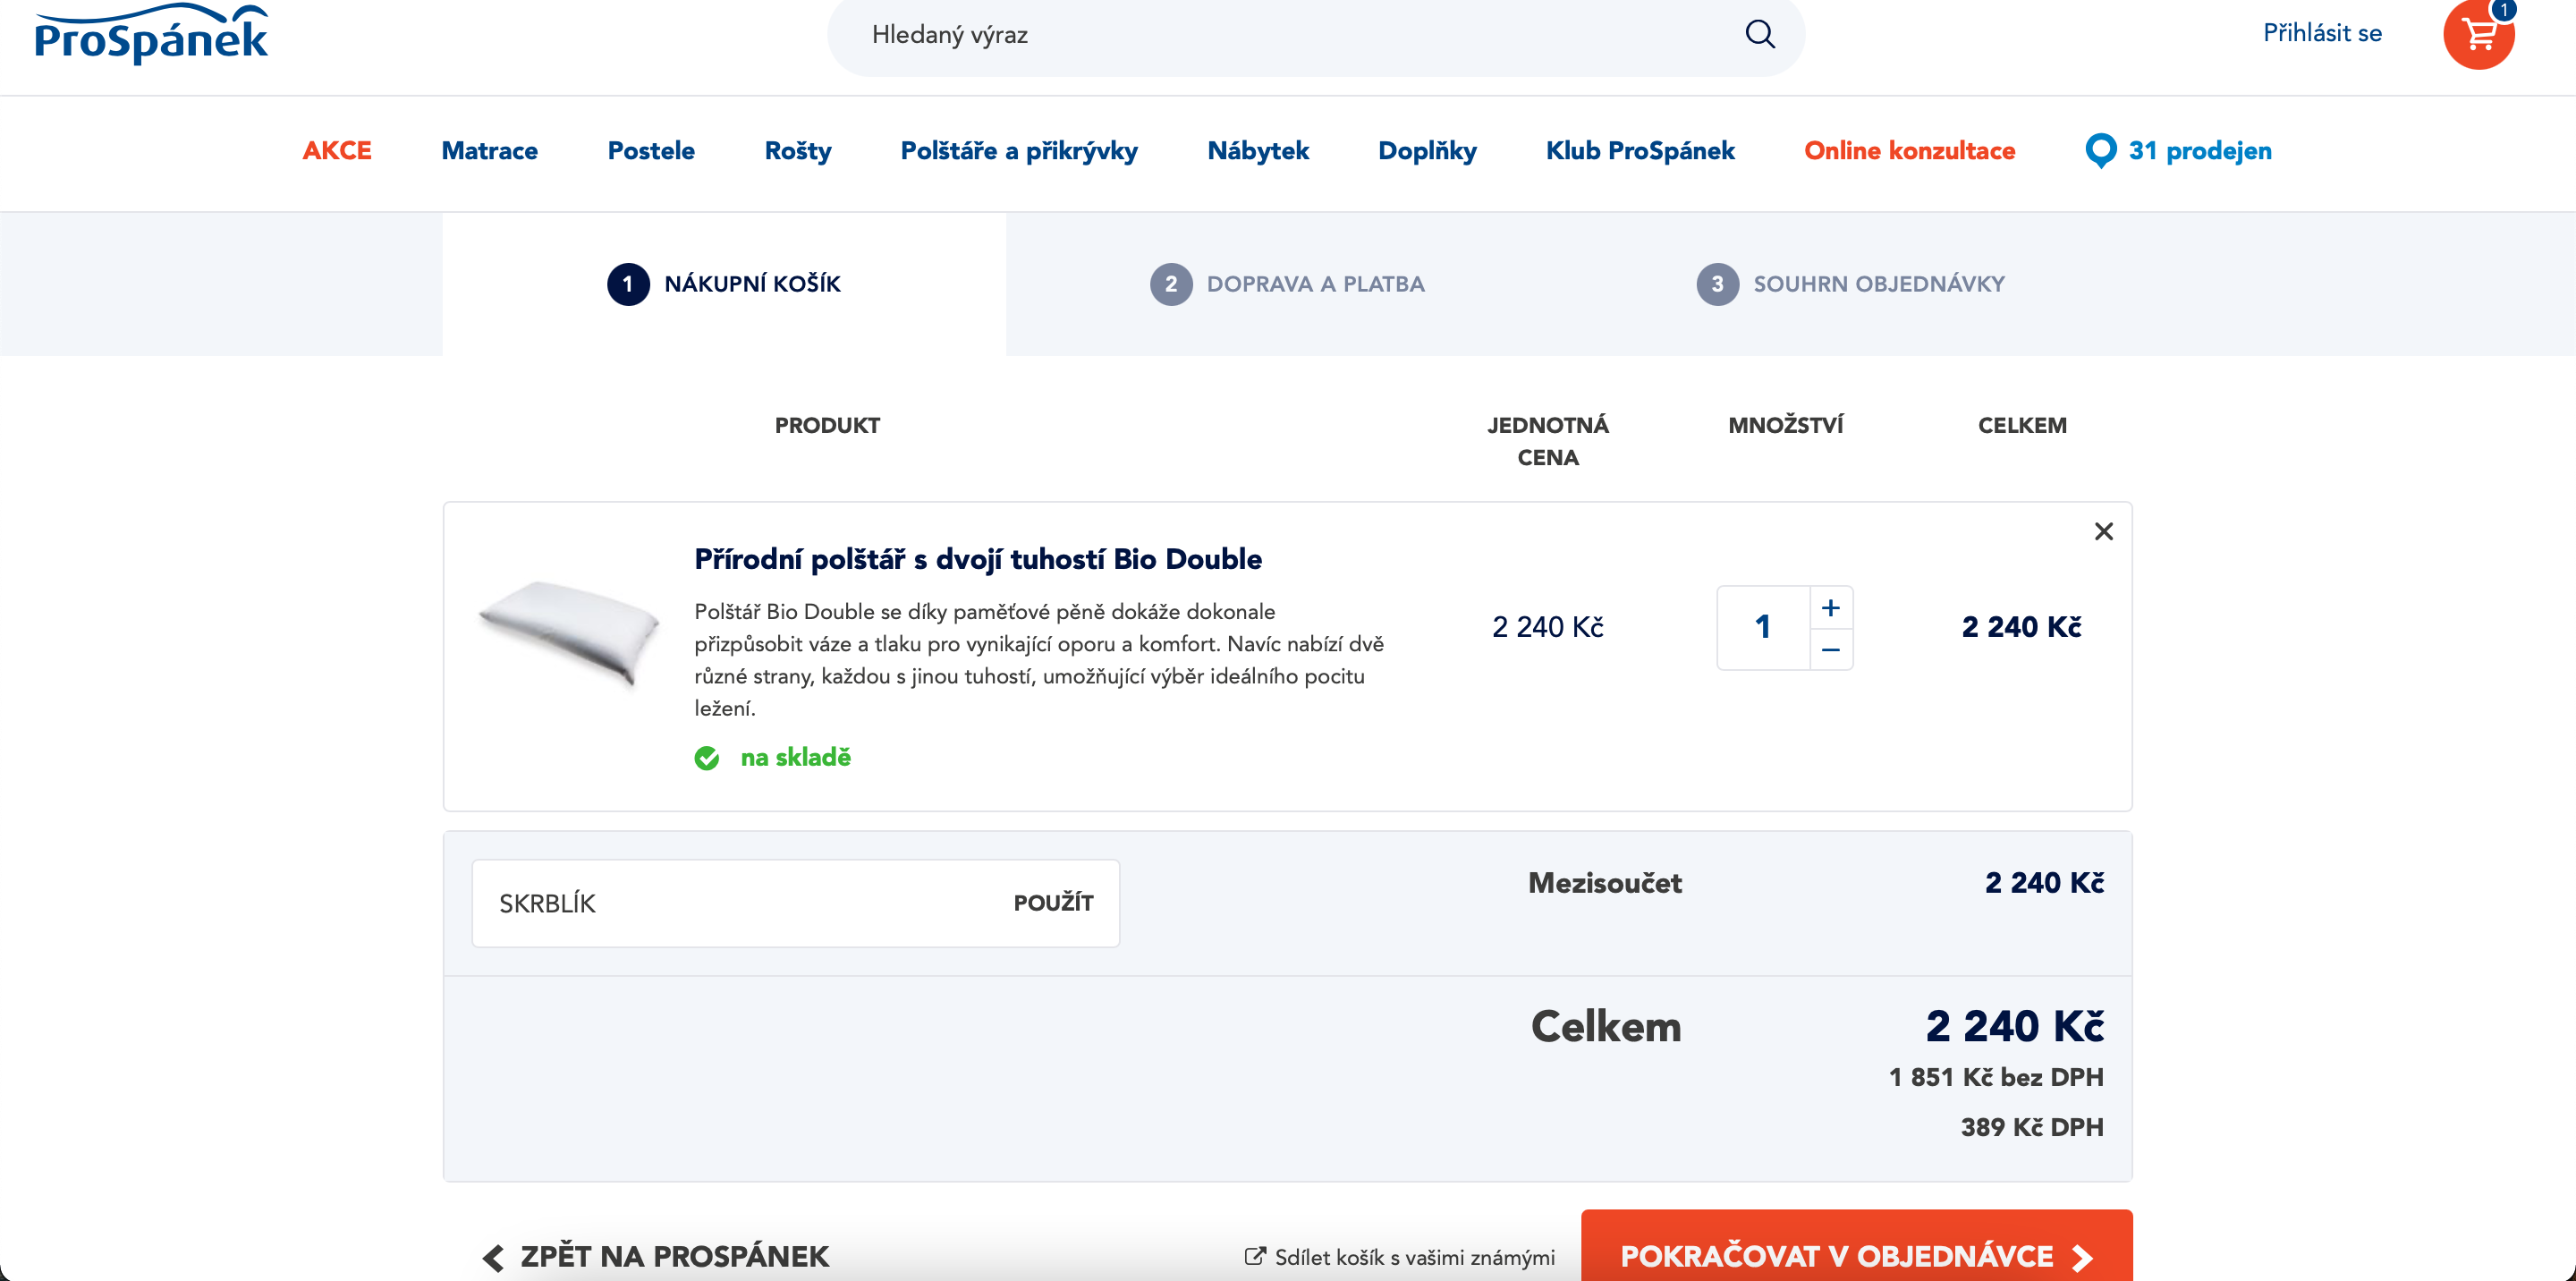Image resolution: width=2576 pixels, height=1281 pixels.
Task: Open the Bio Double pillow product title
Action: (978, 559)
